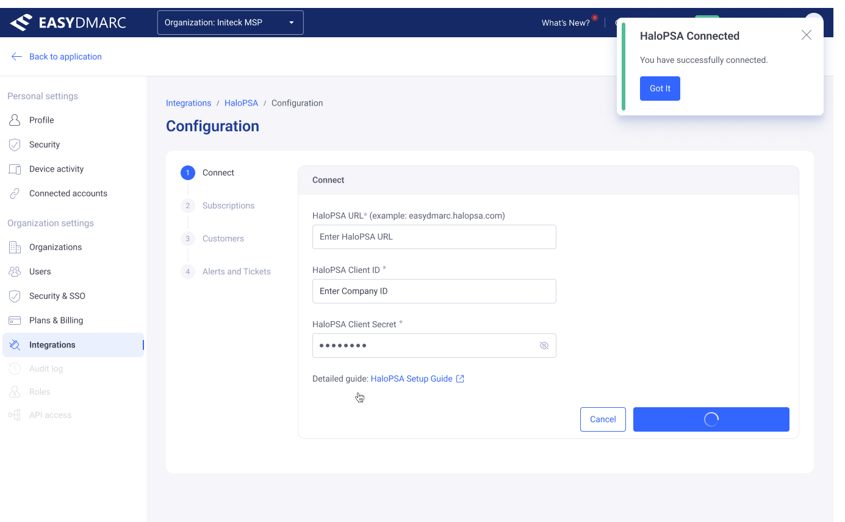The width and height of the screenshot is (845, 522).
Task: Select step 3 Customers
Action: pos(212,239)
